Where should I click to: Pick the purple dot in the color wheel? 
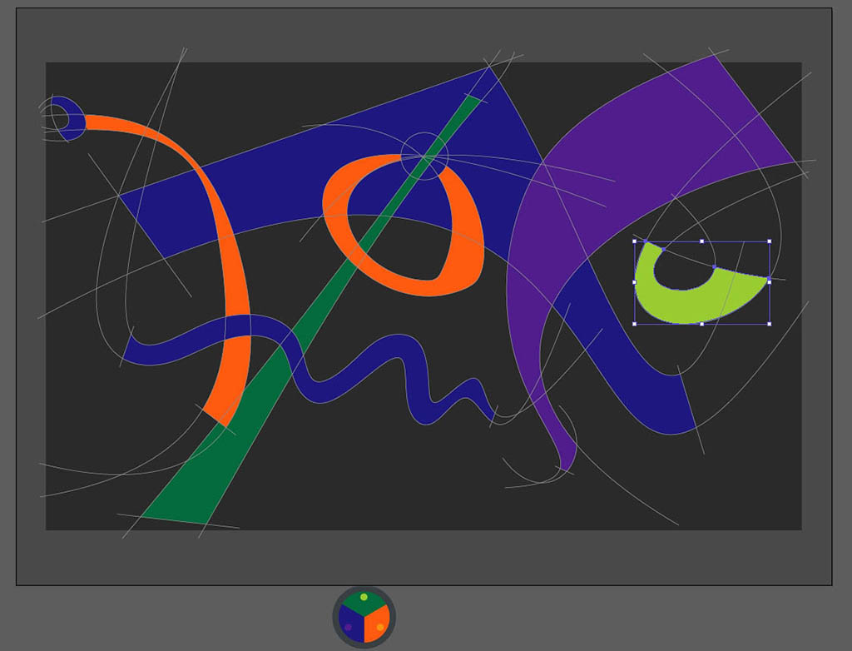(x=349, y=627)
